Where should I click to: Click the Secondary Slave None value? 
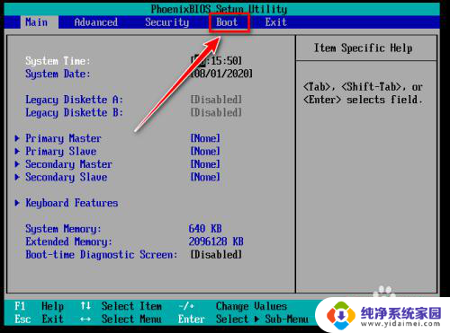pyautogui.click(x=205, y=177)
